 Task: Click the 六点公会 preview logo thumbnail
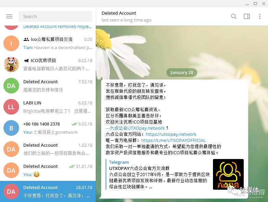tap(228, 174)
